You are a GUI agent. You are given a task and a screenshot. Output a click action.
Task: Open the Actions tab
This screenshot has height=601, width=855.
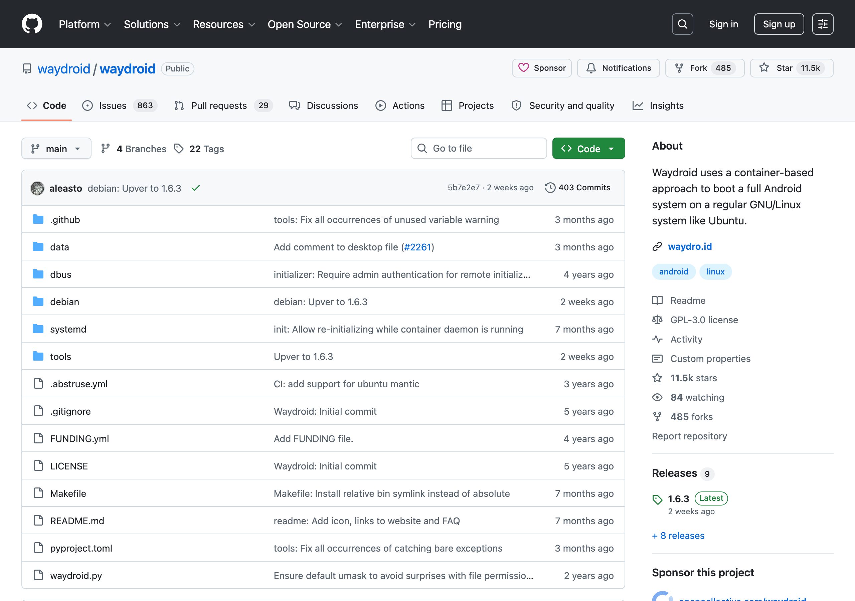point(400,106)
